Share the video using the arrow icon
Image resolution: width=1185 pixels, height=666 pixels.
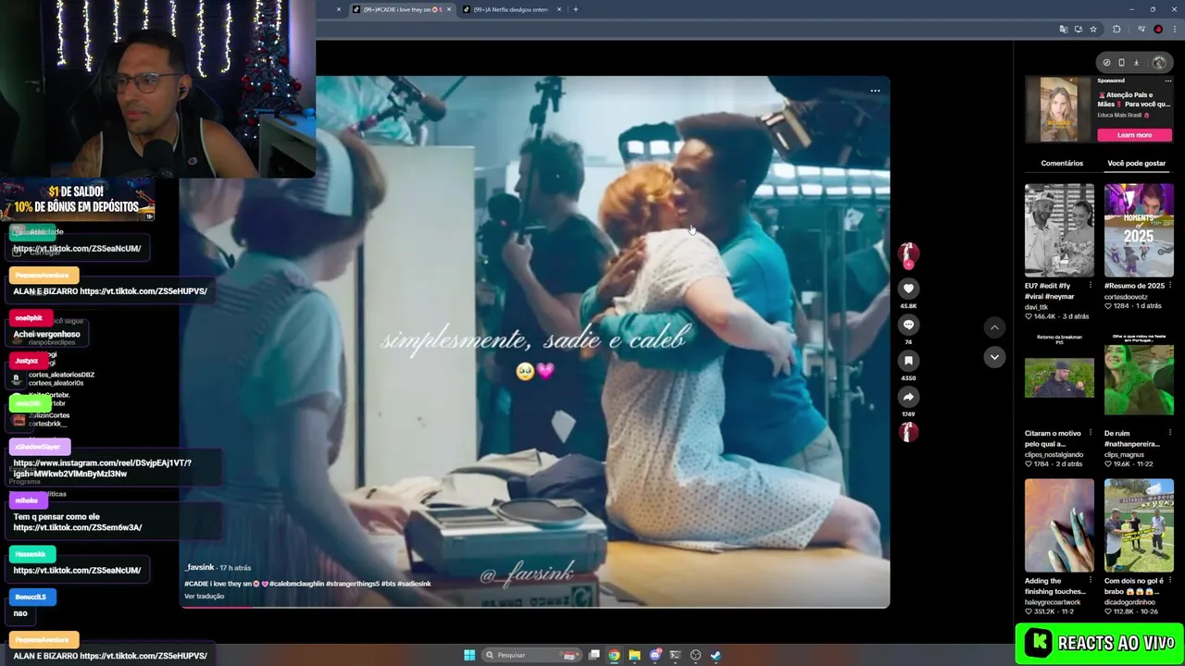908,397
